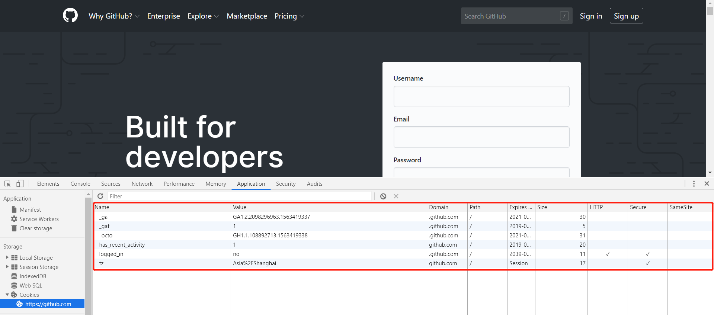Screen dimensions: 714x315
Task: Open the Pricing dropdown menu
Action: point(289,16)
